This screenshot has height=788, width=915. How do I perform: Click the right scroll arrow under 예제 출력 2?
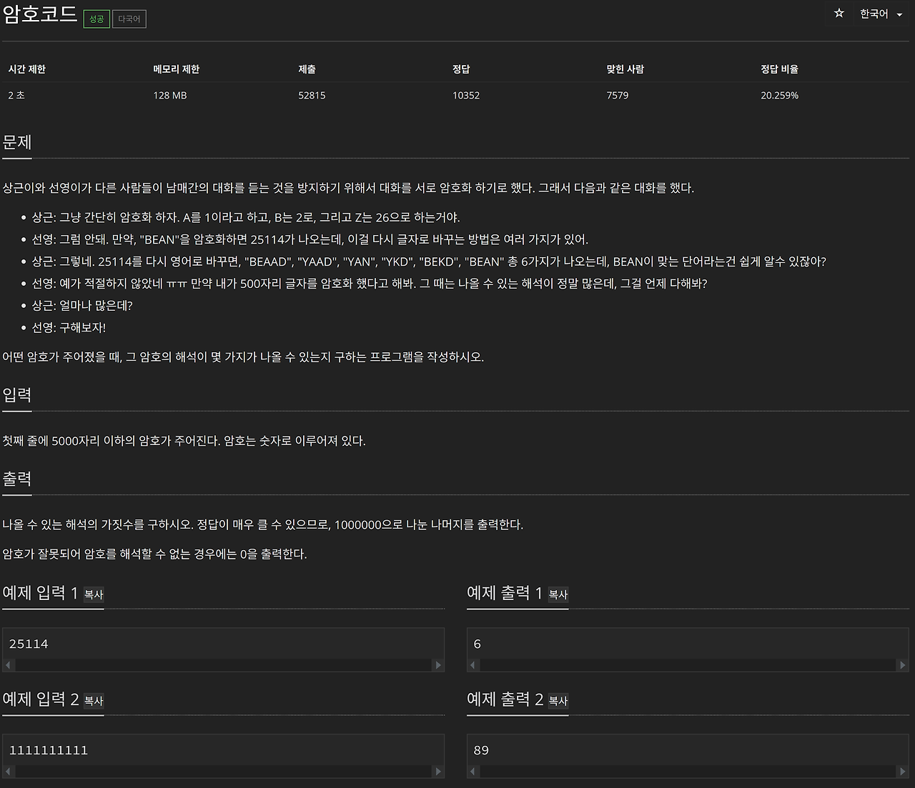(903, 772)
